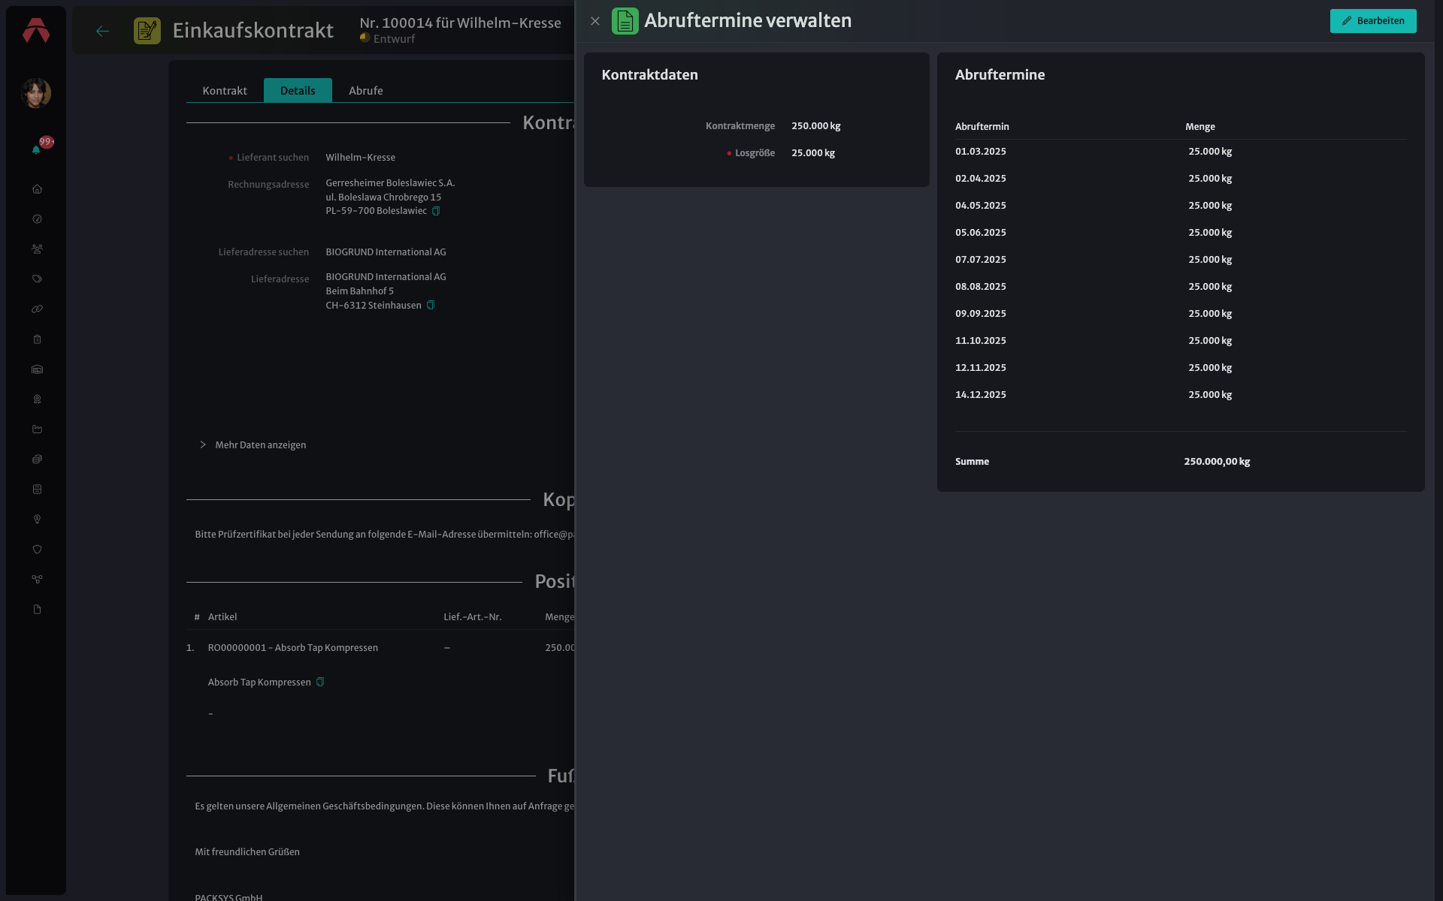Open the lightbulb icon in sidebar
The image size is (1443, 901).
click(37, 520)
